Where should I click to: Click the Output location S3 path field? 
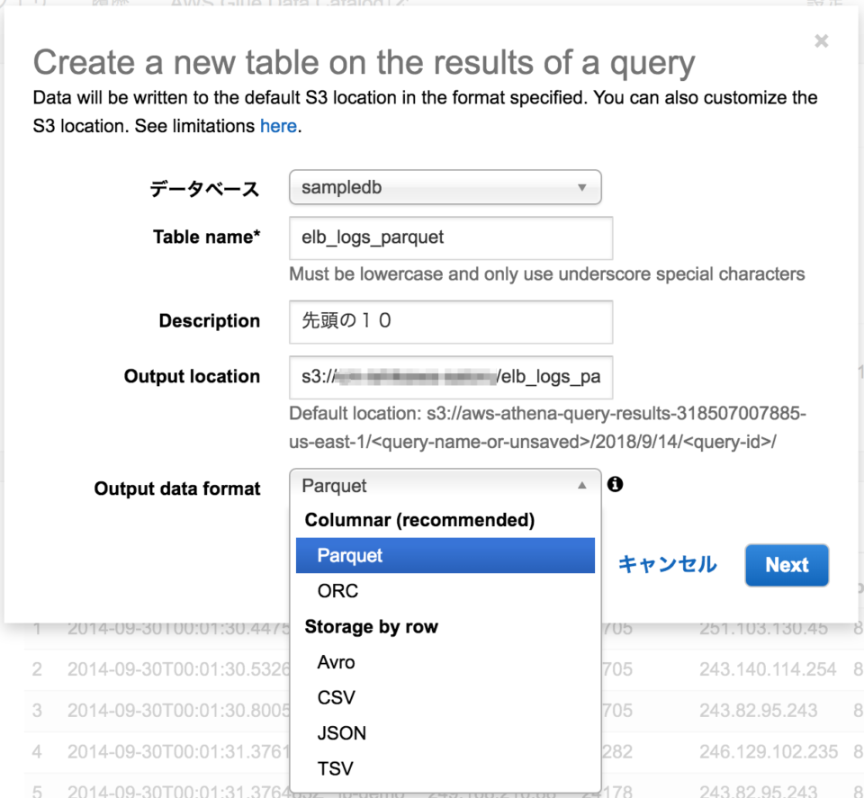pos(450,377)
